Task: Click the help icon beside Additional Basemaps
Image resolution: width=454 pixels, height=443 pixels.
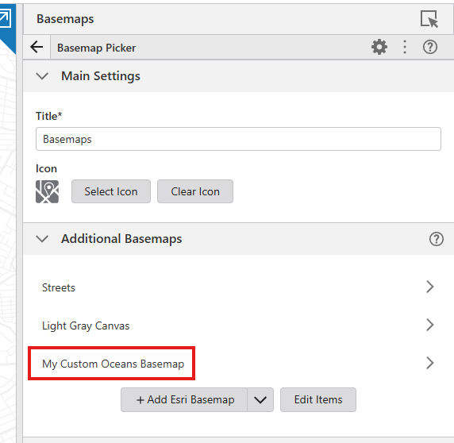Action: click(436, 239)
